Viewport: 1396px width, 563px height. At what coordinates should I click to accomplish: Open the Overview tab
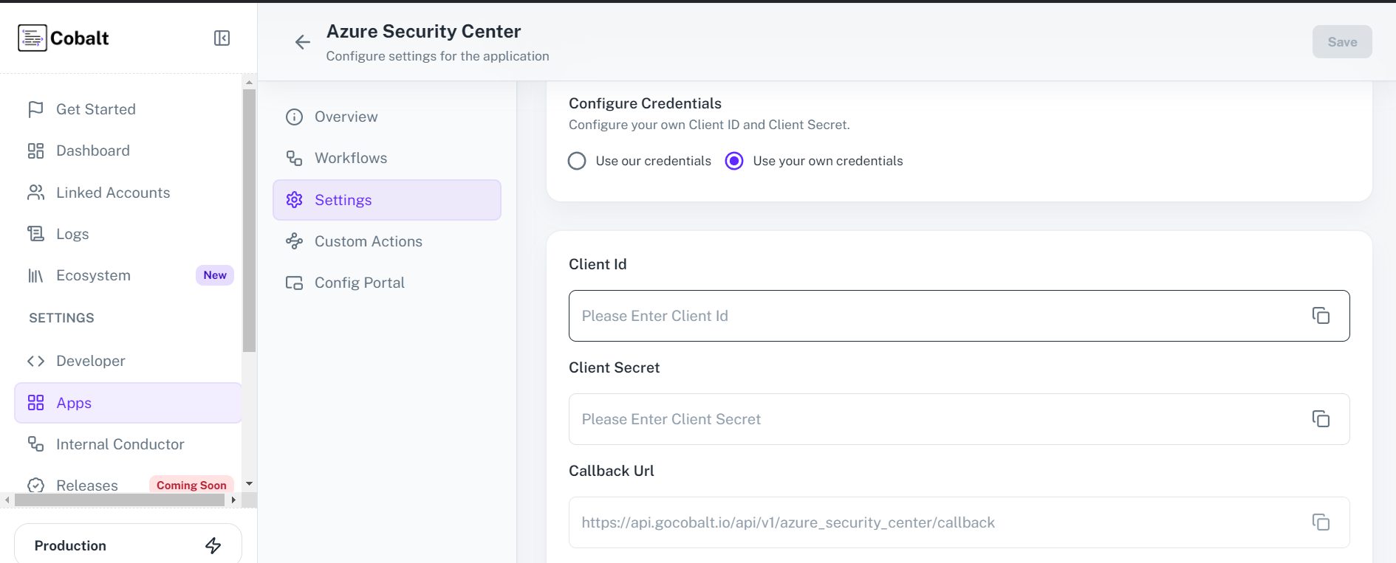(x=387, y=117)
